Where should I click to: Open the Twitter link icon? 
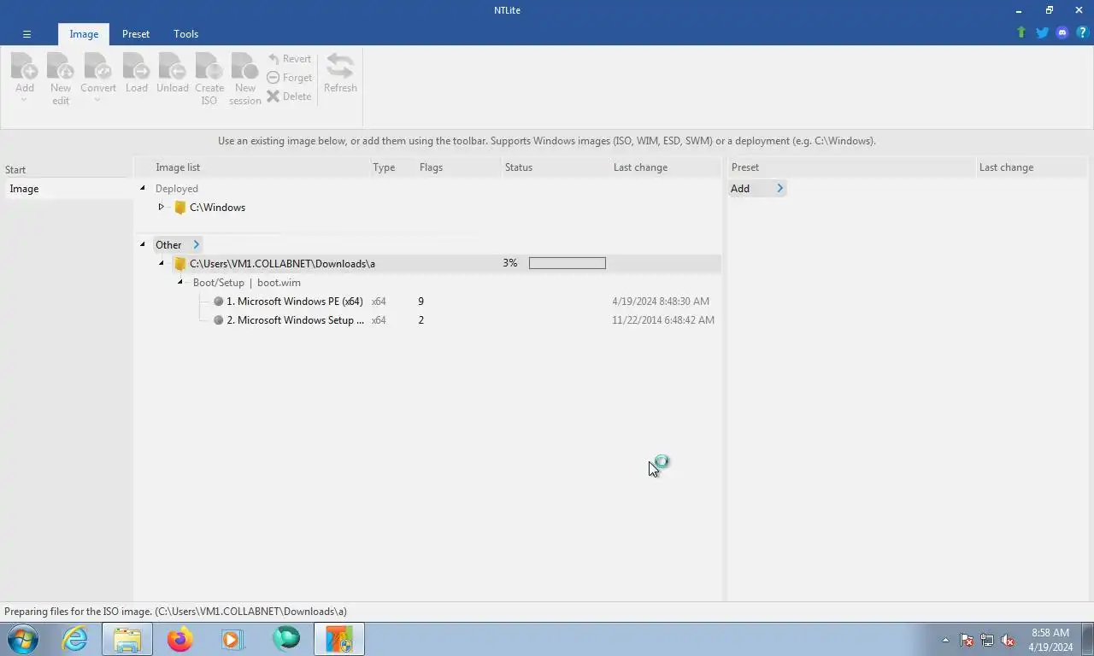1042,32
